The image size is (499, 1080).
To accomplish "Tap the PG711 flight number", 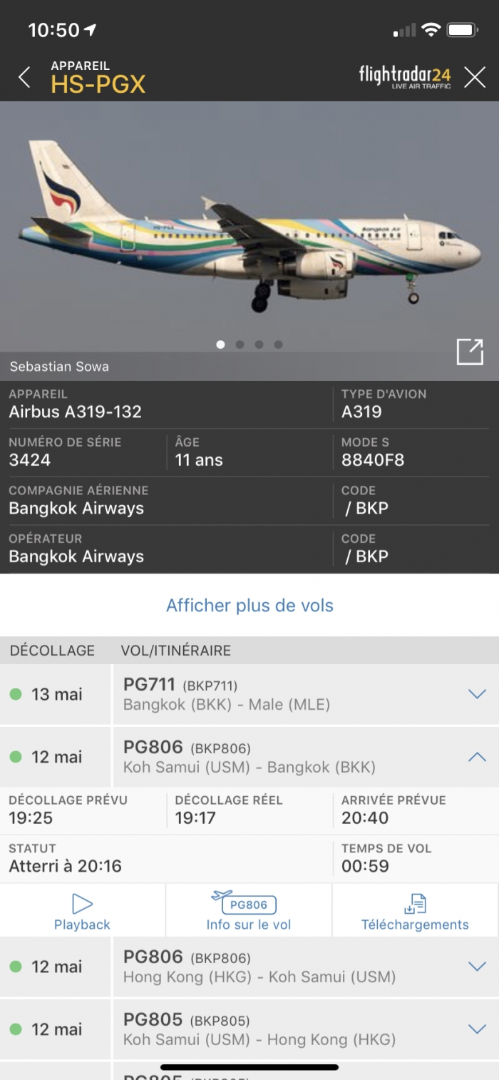I will 149,685.
